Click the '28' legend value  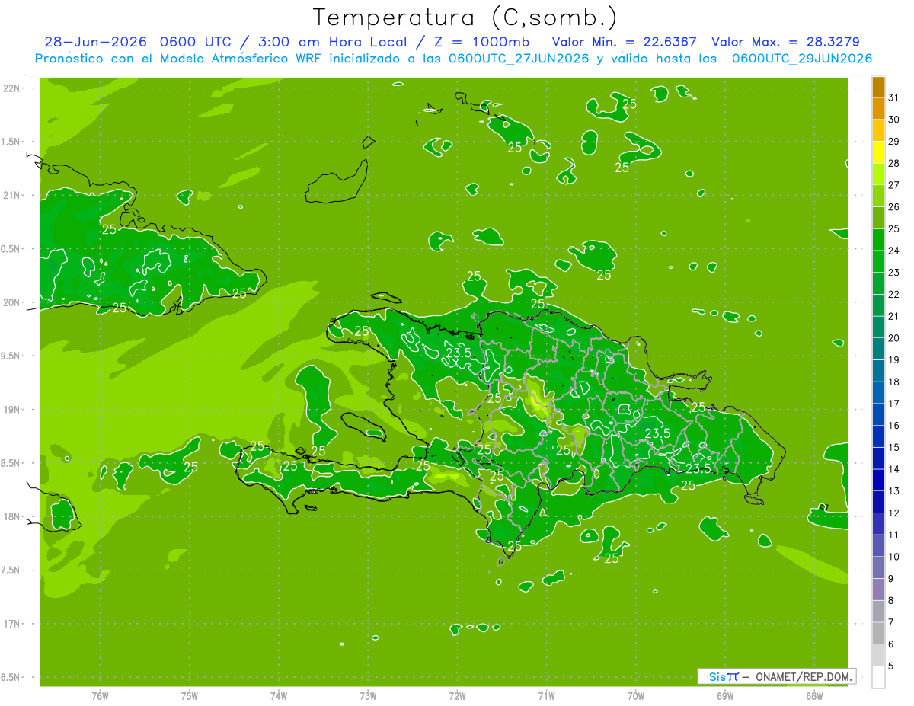(894, 163)
